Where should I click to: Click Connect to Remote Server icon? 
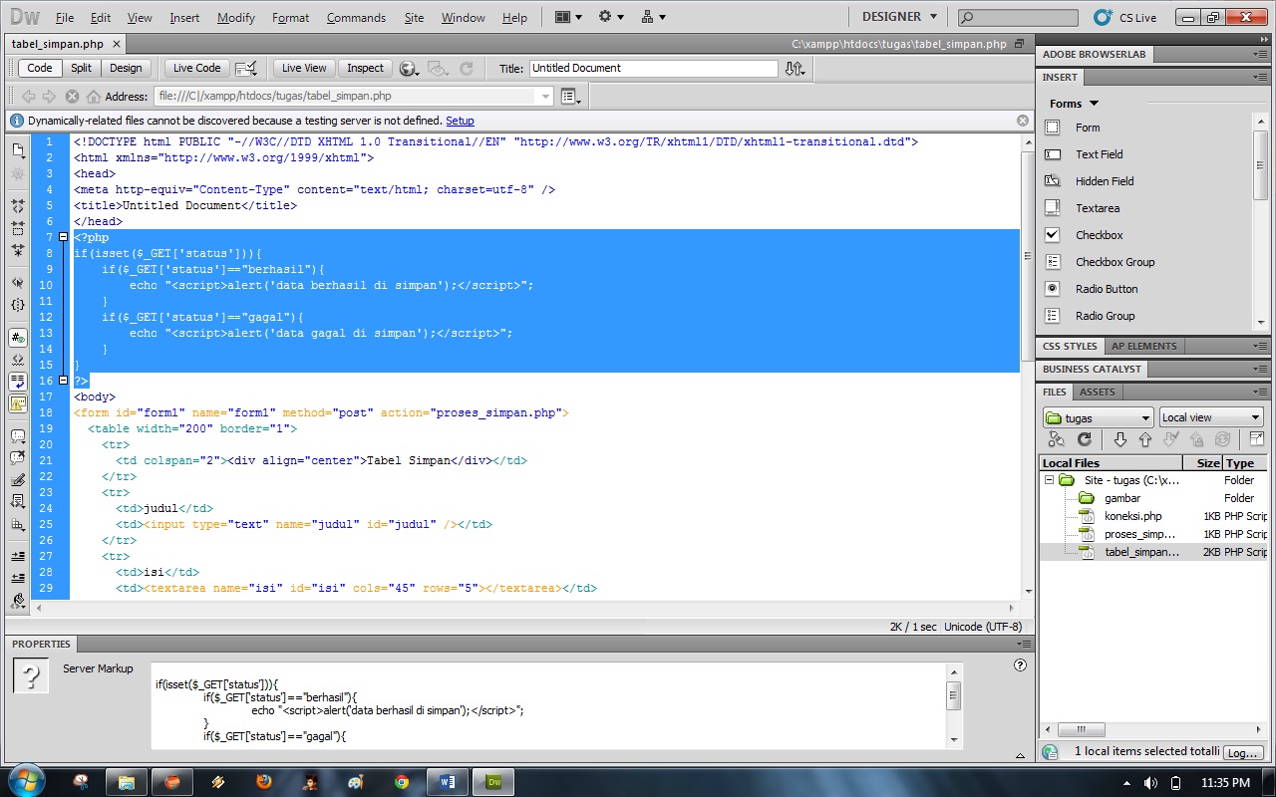pyautogui.click(x=1057, y=439)
